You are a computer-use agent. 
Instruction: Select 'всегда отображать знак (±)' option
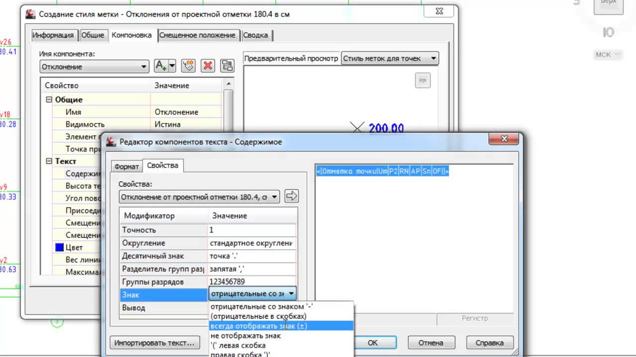click(x=282, y=326)
